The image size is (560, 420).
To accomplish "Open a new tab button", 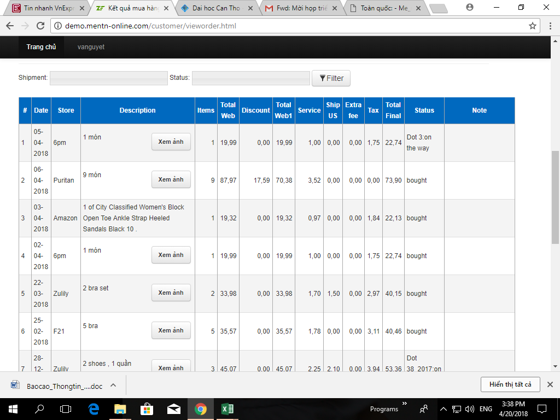I will click(438, 8).
